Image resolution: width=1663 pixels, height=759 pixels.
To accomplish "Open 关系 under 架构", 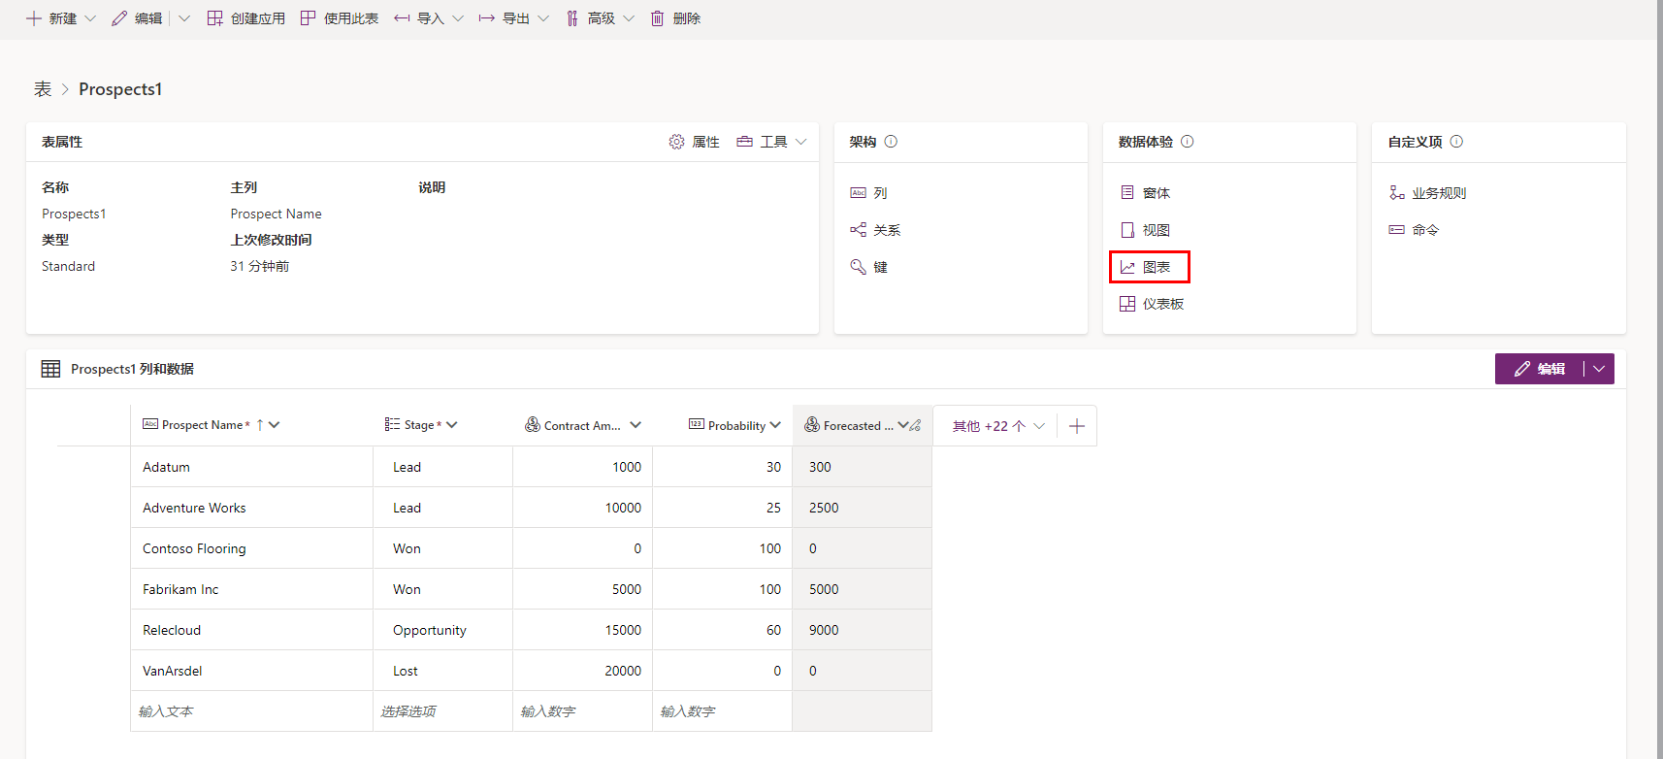I will (x=875, y=230).
